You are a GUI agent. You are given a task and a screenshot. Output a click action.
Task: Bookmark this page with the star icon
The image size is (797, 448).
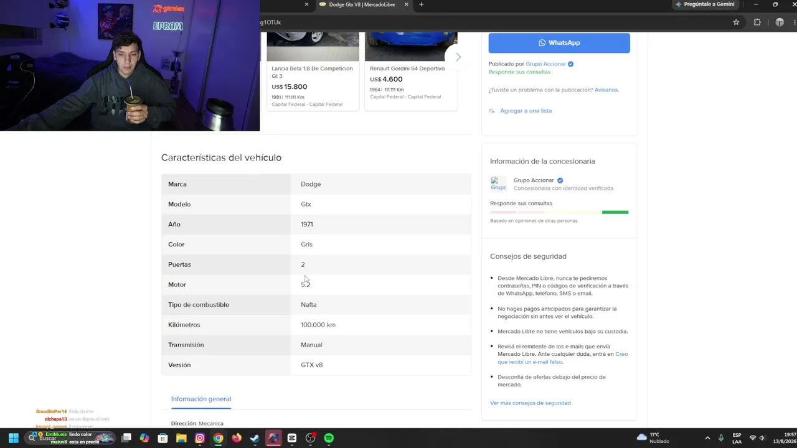point(736,22)
